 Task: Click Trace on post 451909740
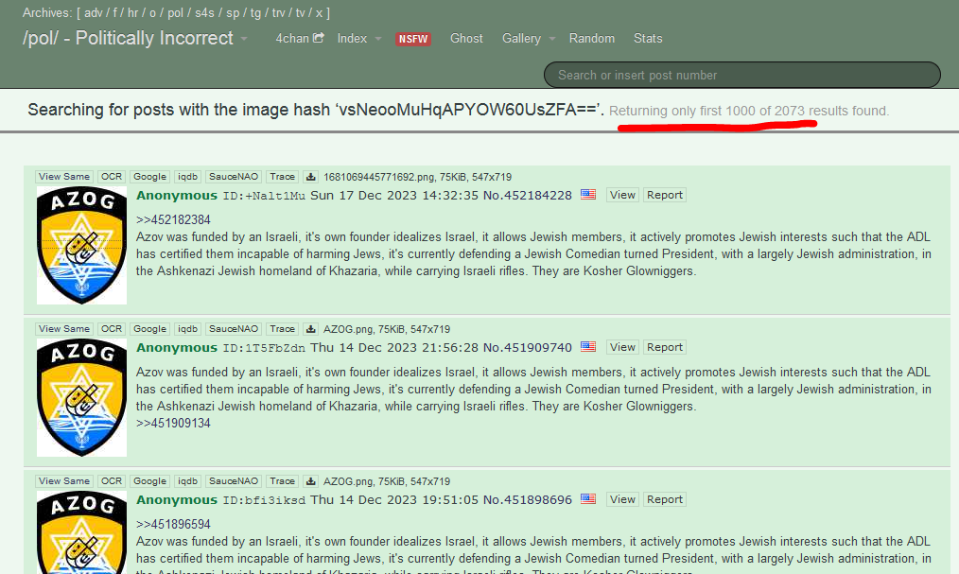coord(283,329)
